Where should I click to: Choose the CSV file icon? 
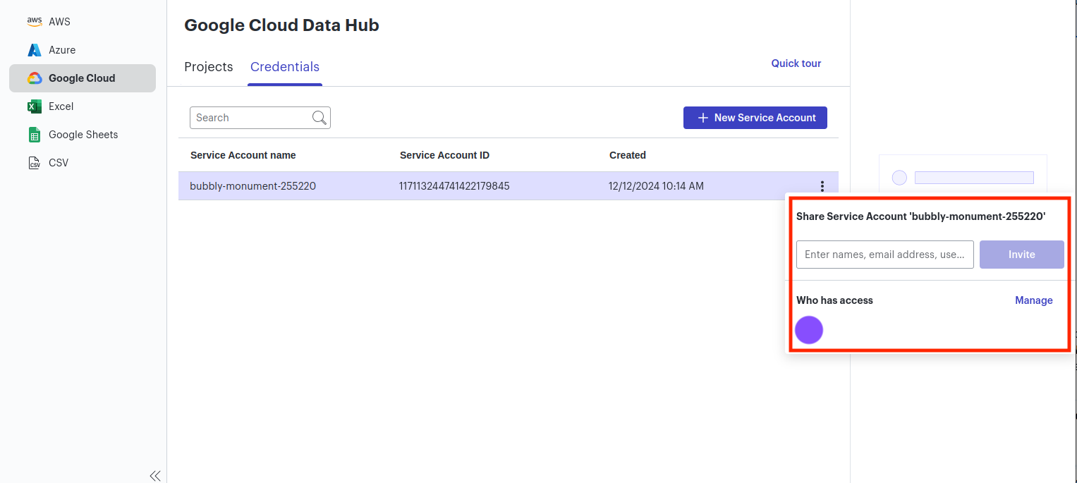coord(35,163)
